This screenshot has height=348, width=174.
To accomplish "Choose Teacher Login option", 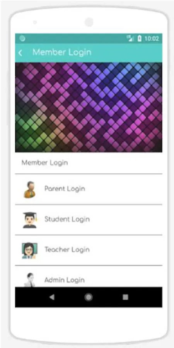I will (89, 250).
